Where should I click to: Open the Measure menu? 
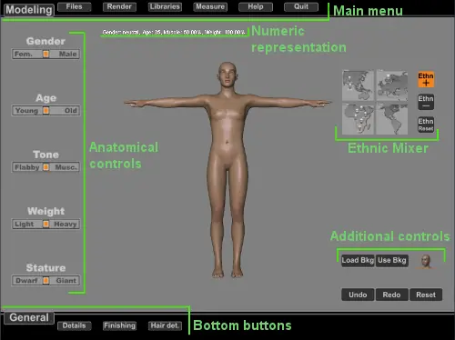point(210,6)
